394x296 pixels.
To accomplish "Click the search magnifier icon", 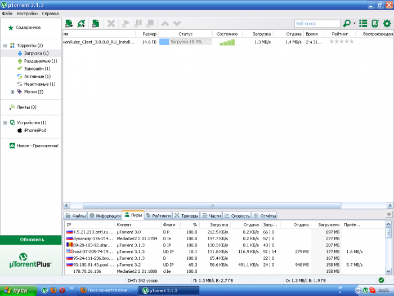I will coord(347,24).
